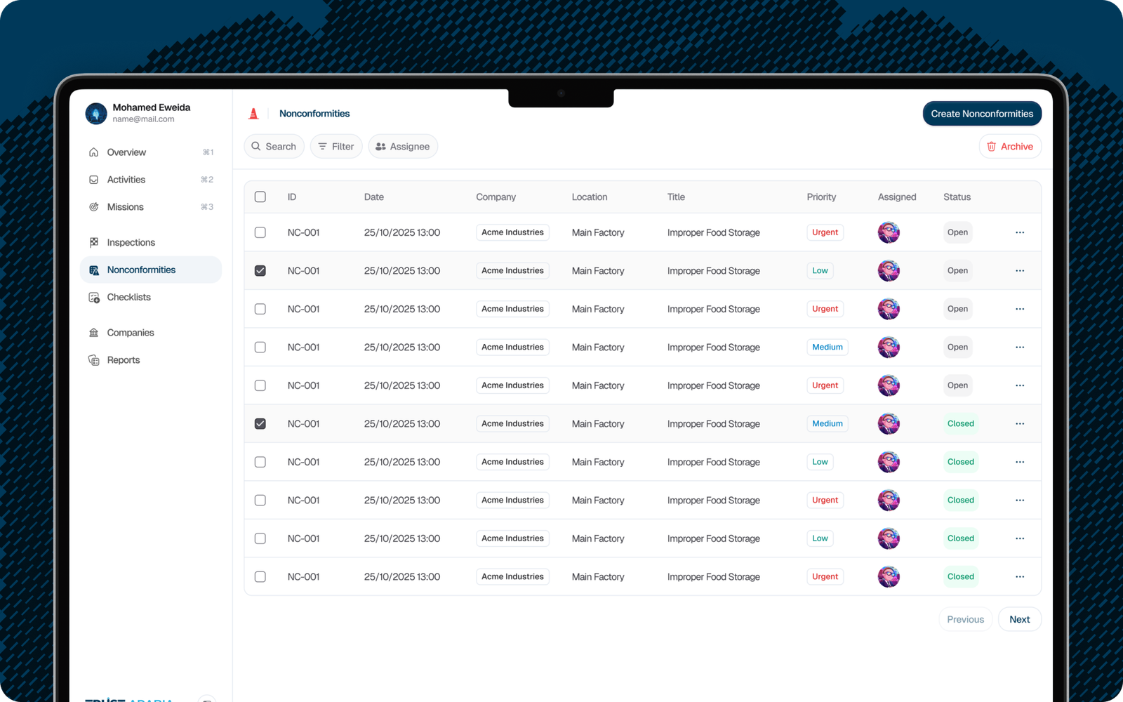The image size is (1123, 702).
Task: Click the Search field
Action: (x=274, y=147)
